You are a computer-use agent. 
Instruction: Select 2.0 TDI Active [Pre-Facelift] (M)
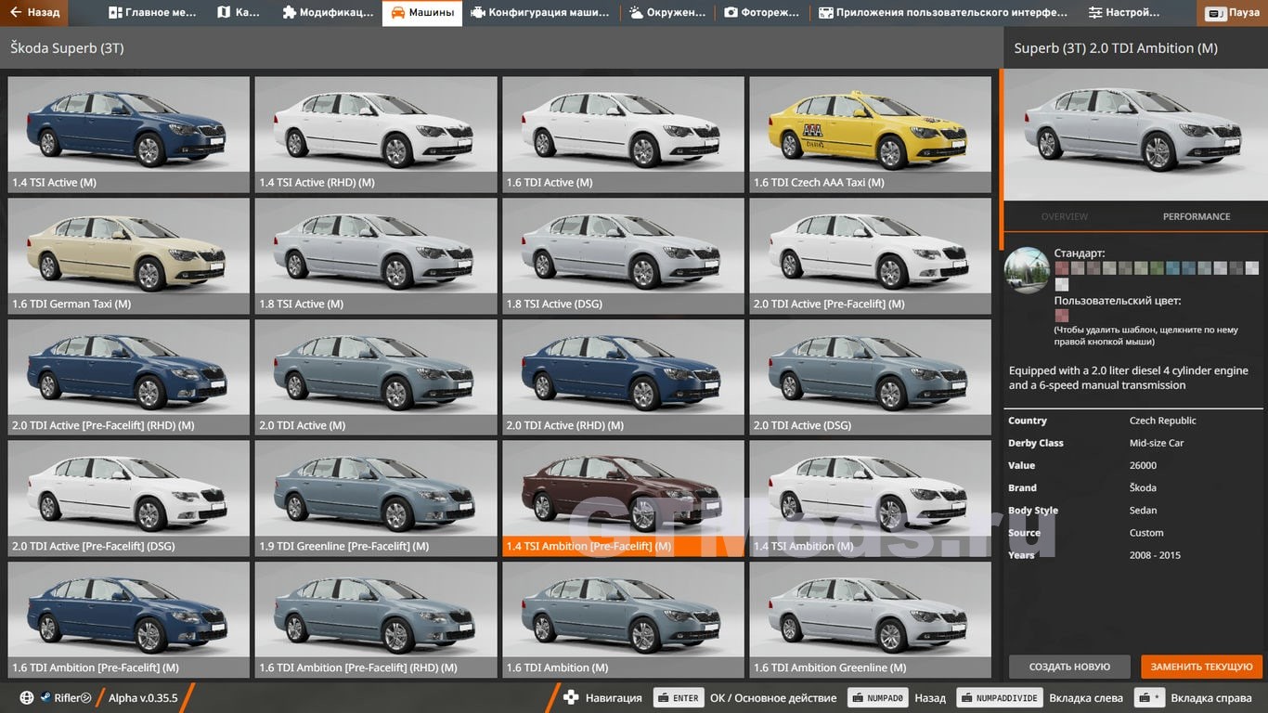(x=871, y=256)
